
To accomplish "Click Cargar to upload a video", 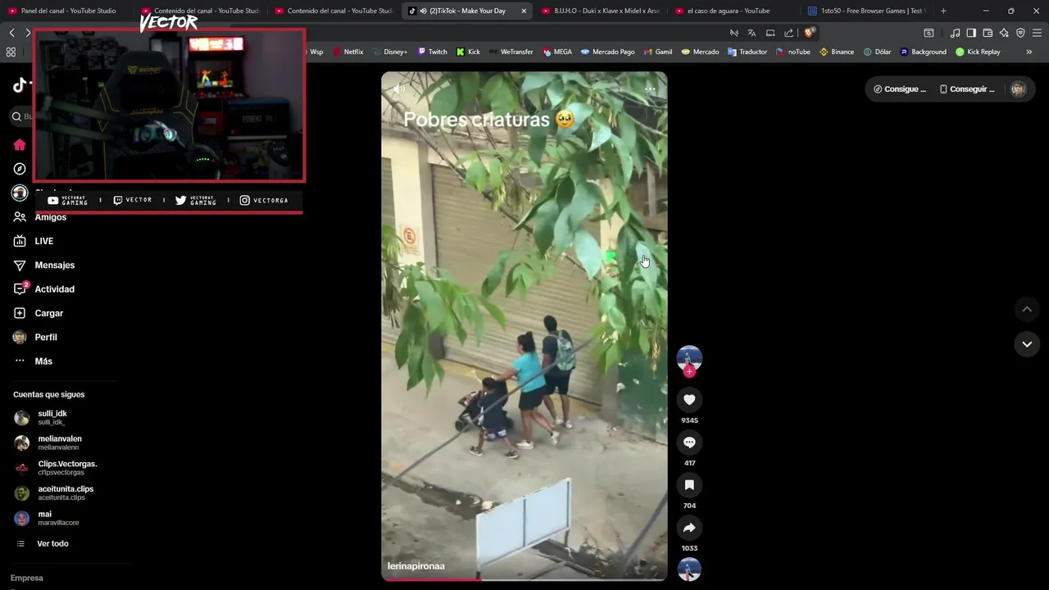I will [38, 313].
